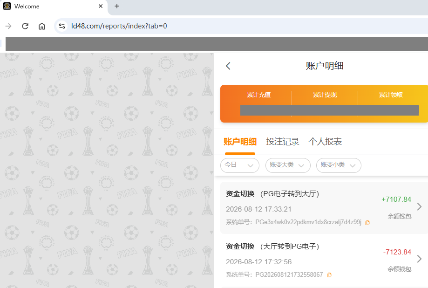
Task: Copy the PG202608121732558067 order number icon
Action: (x=329, y=275)
